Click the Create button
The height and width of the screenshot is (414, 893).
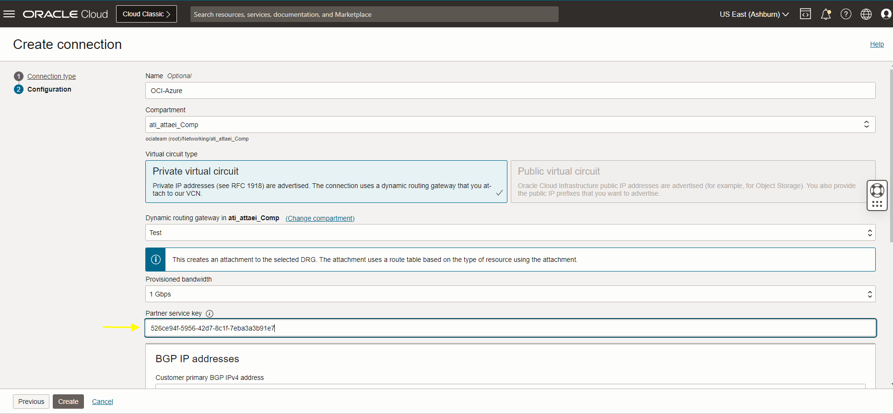click(x=68, y=402)
